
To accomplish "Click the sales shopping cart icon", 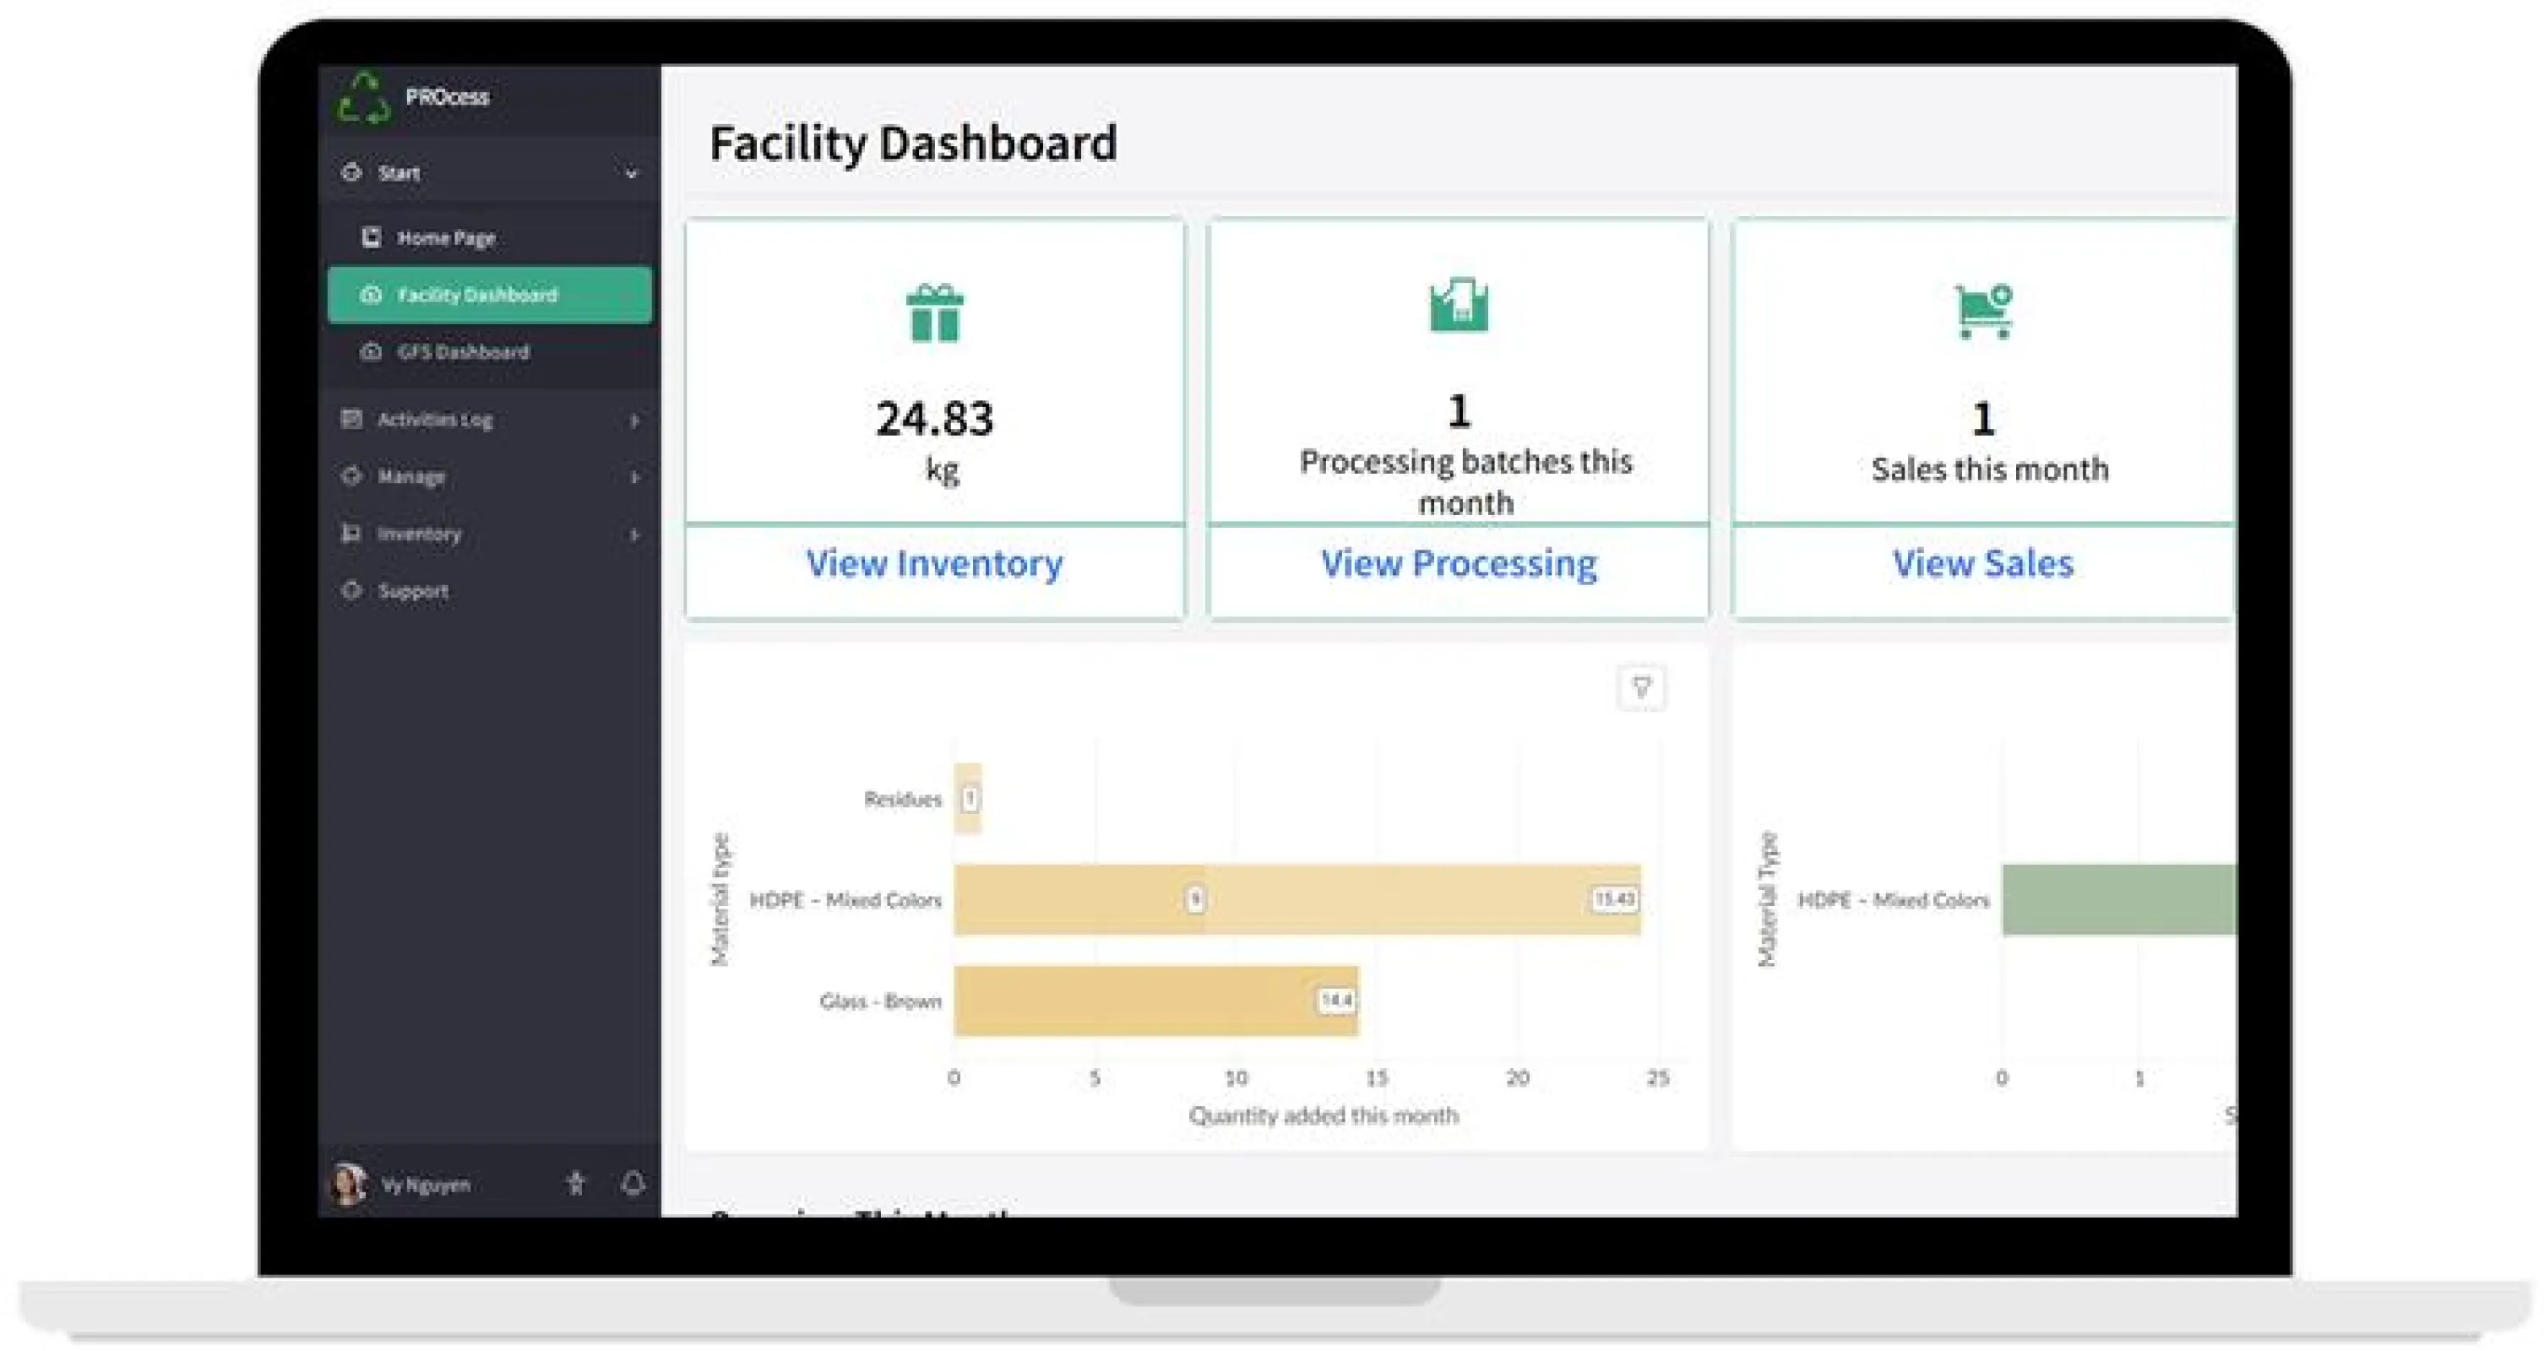I will (x=1983, y=311).
